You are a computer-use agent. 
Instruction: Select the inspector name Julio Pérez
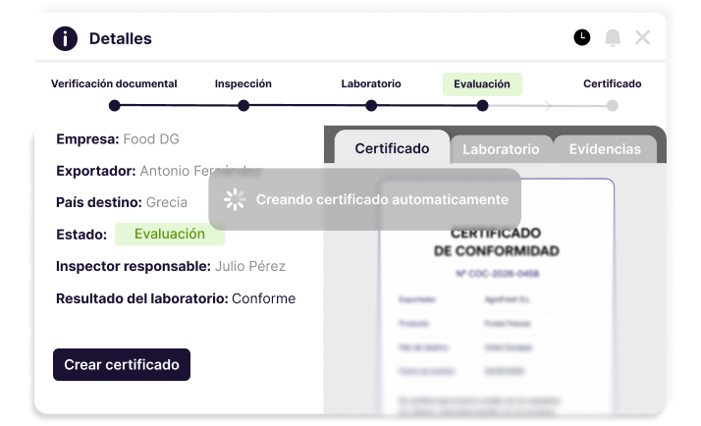tap(250, 266)
